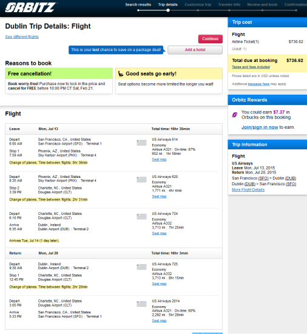
Task: Click the US Airways 620 airline logo
Action: [x=141, y=180]
